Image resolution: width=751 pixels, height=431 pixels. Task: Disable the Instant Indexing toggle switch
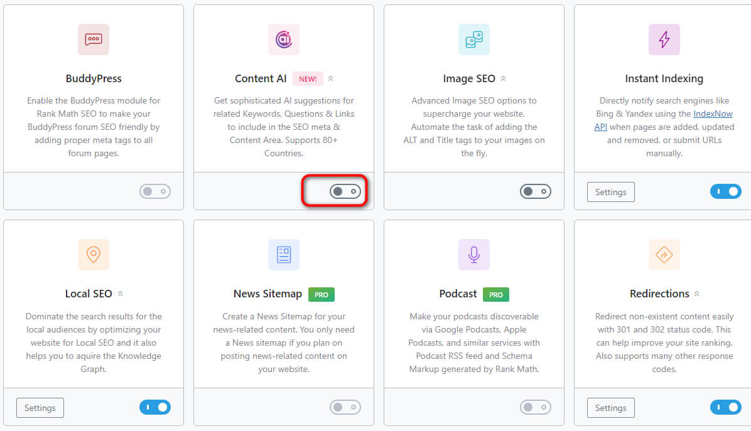(726, 191)
